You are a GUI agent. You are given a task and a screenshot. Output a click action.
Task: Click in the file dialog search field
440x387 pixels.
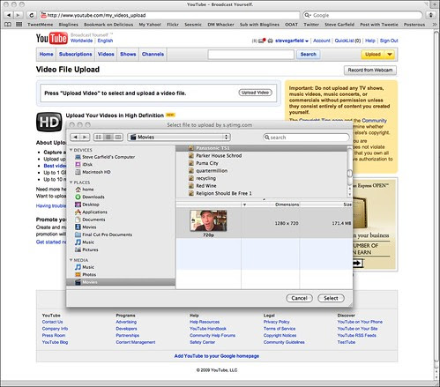pos(306,138)
